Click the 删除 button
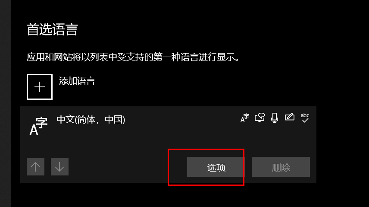 pos(281,167)
